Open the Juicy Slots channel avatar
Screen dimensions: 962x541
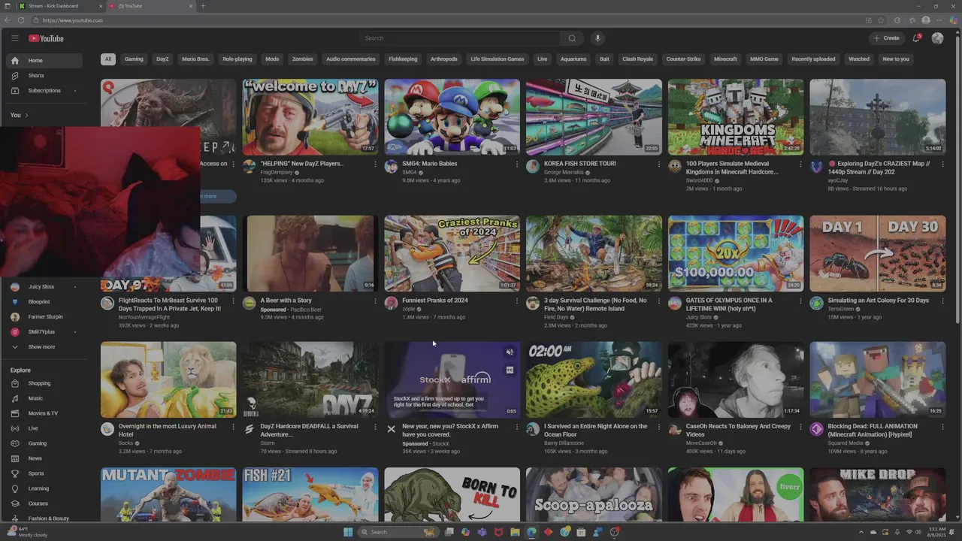(674, 303)
